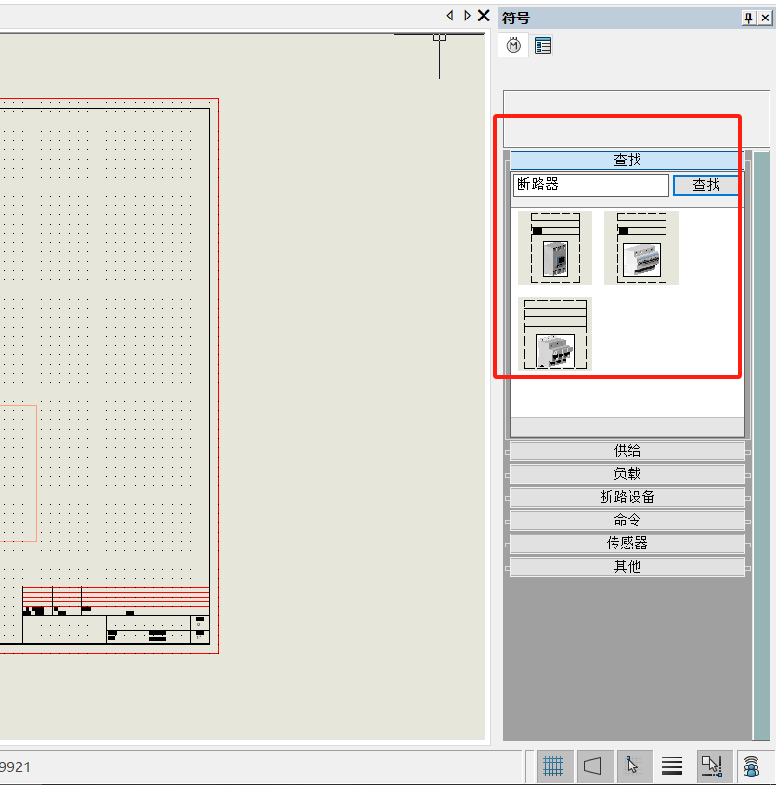
Task: Expand the 供给 symbol category
Action: 627,451
